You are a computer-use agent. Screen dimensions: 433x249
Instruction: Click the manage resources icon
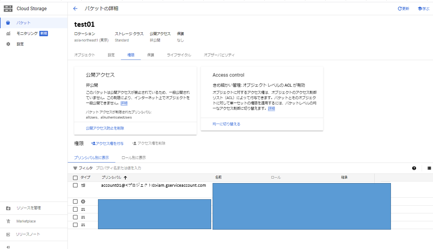coord(8,208)
